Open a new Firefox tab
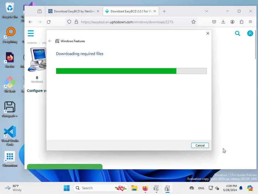The width and height of the screenshot is (258, 194). click(164, 11)
